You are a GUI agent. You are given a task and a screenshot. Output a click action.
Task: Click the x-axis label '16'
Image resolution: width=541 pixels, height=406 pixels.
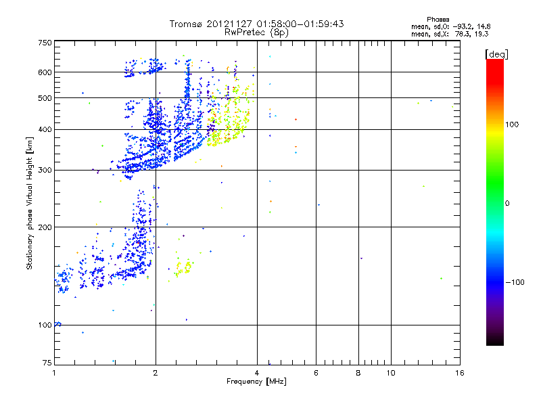460,373
